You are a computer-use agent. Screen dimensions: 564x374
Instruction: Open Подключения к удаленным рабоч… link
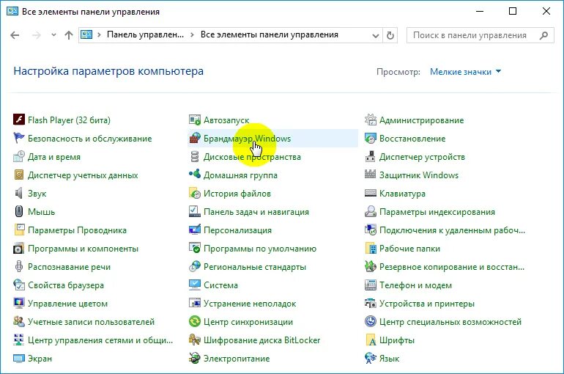pyautogui.click(x=453, y=230)
